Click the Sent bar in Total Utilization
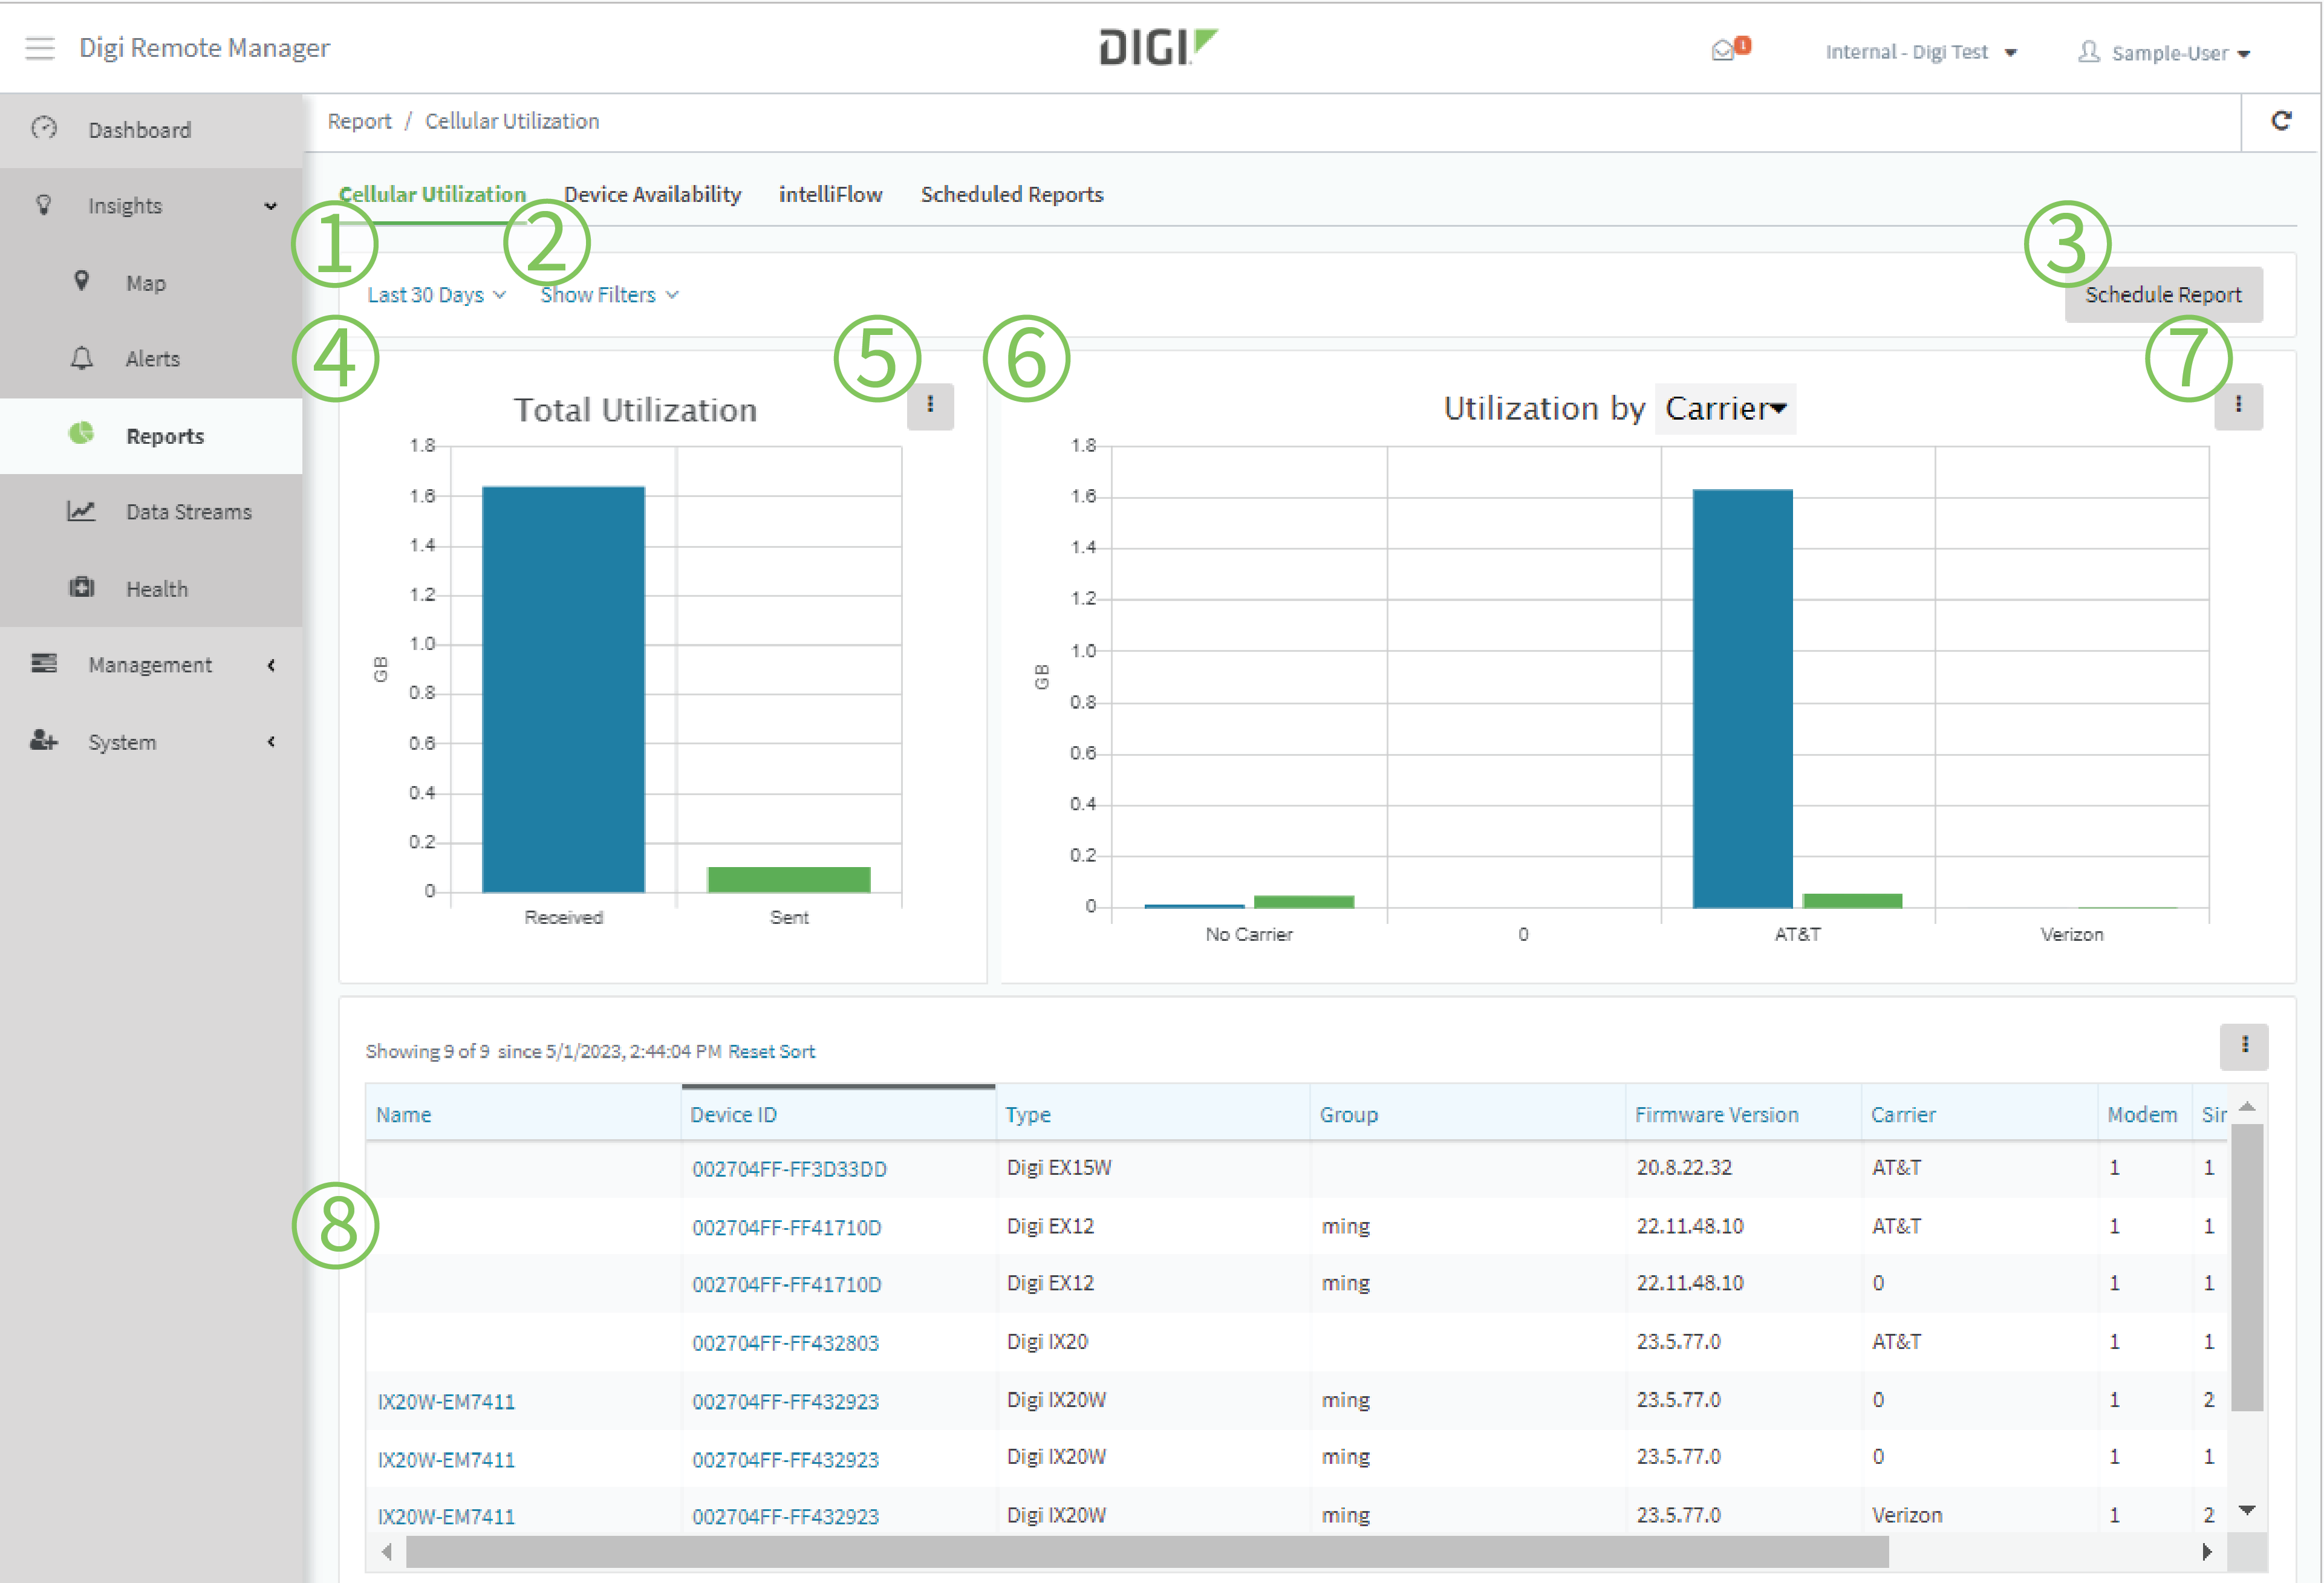The width and height of the screenshot is (2324, 1583). [x=789, y=879]
